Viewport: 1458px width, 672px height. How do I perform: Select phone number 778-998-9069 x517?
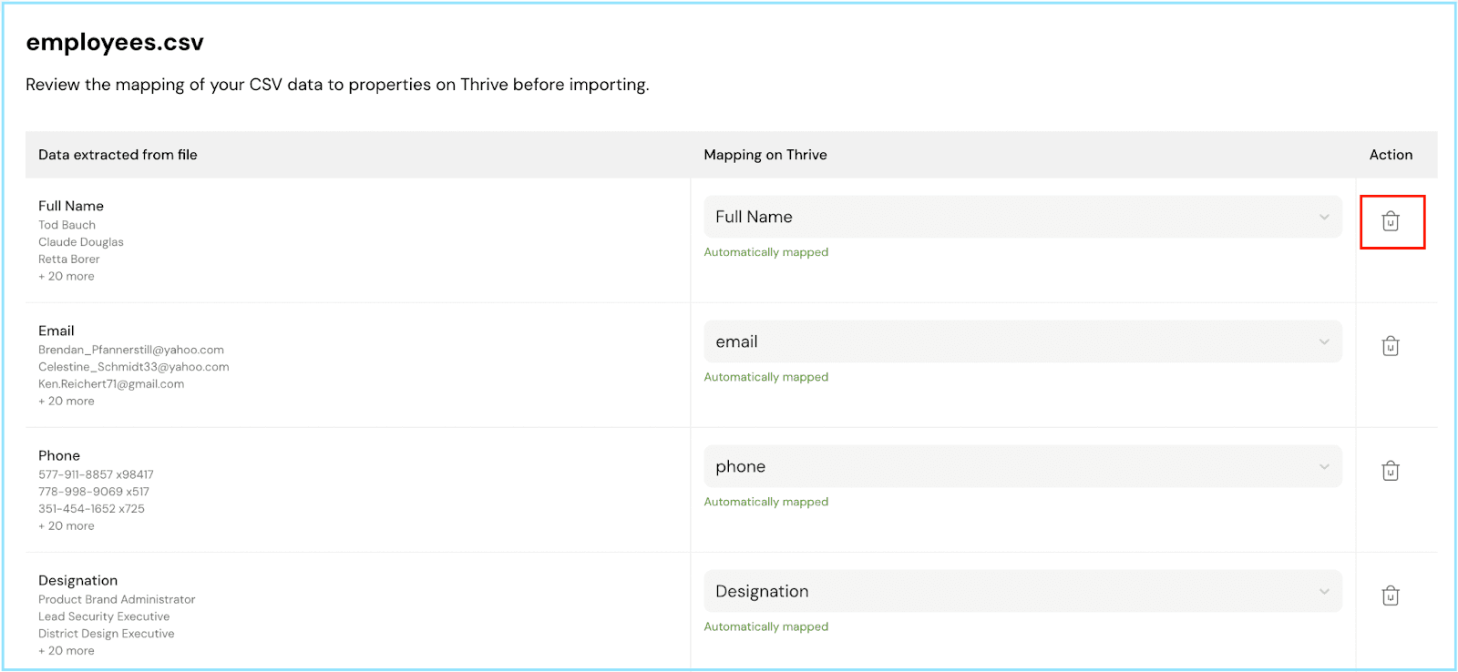point(94,492)
